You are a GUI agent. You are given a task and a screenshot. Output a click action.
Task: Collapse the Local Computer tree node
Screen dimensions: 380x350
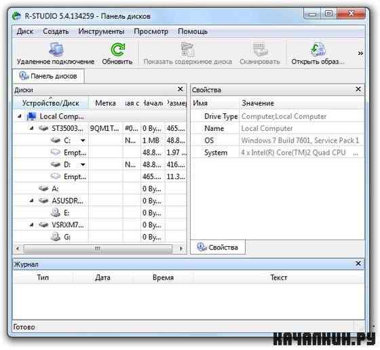20,117
